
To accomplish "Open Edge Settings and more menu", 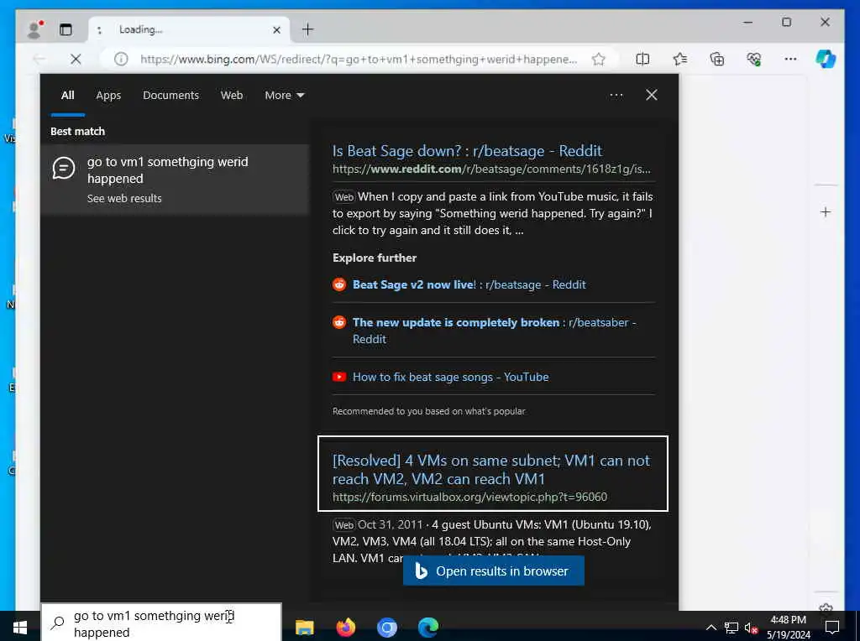I will point(790,59).
